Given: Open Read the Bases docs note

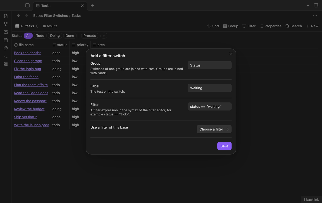Looking at the screenshot, I should click(x=31, y=93).
